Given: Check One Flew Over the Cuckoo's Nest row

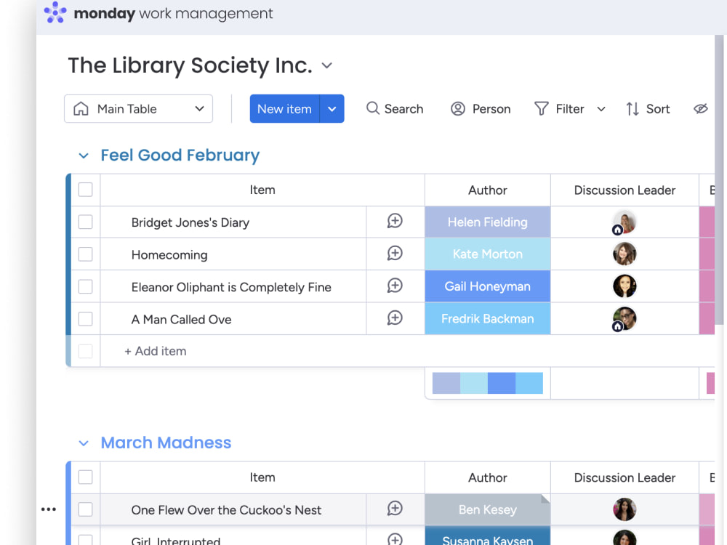Looking at the screenshot, I should coord(85,509).
